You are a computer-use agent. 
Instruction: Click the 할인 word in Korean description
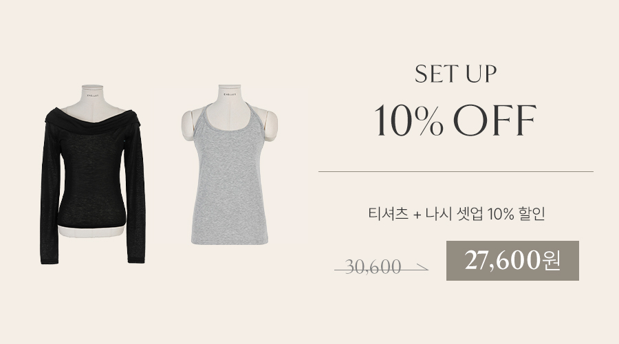pyautogui.click(x=532, y=214)
